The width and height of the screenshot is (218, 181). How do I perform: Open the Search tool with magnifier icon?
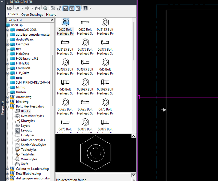(45, 8)
